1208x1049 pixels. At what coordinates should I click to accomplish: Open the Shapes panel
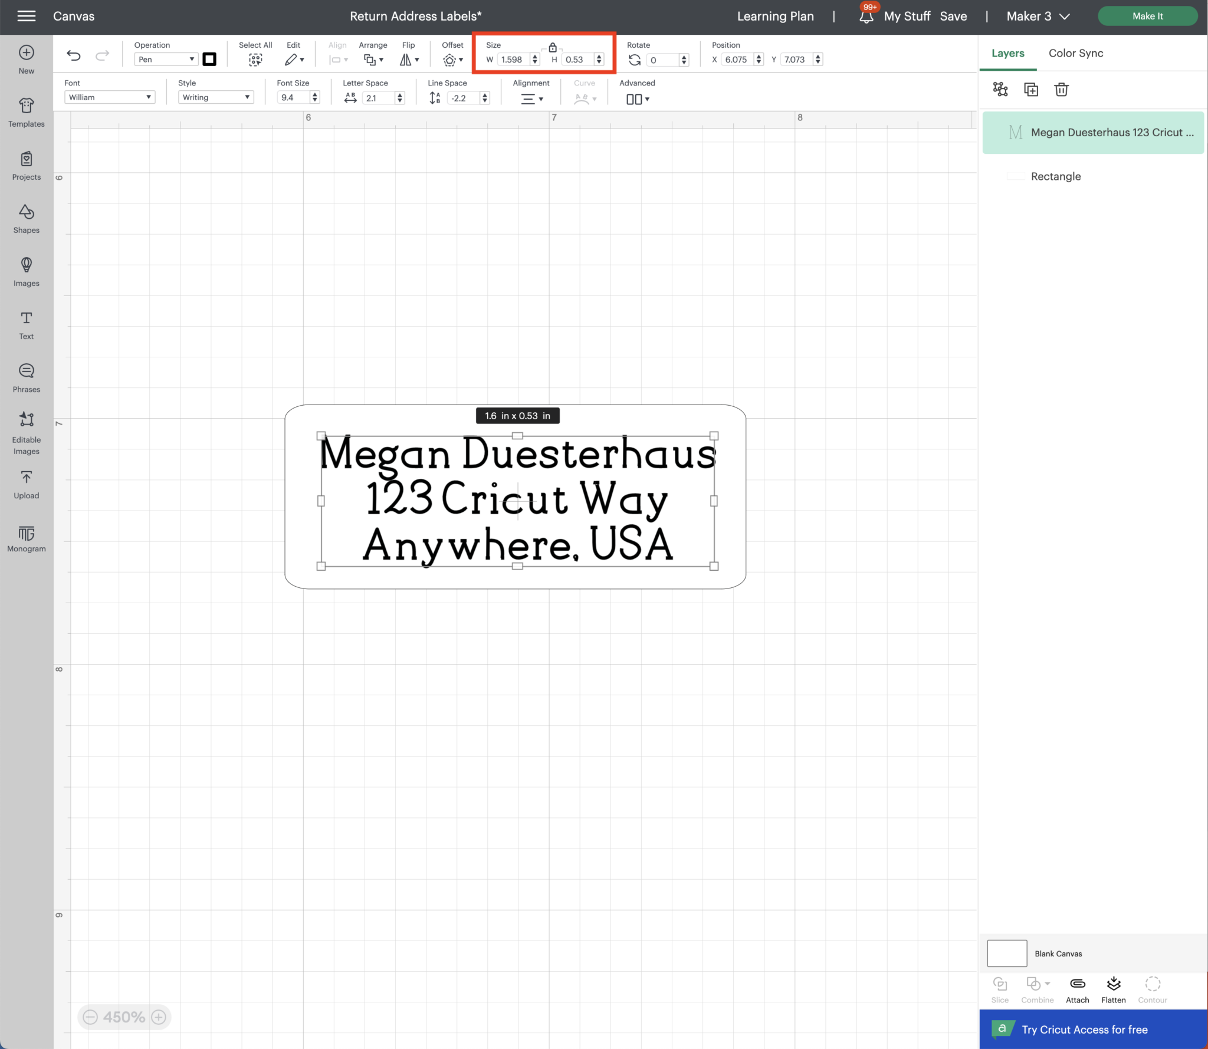coord(26,219)
